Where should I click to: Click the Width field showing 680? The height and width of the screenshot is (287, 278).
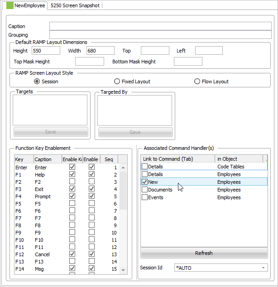coord(101,51)
